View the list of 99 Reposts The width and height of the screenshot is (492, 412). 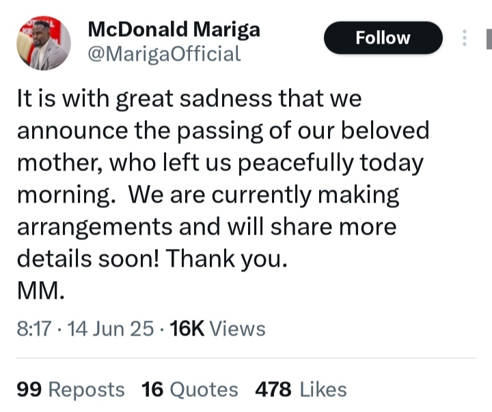pyautogui.click(x=70, y=389)
